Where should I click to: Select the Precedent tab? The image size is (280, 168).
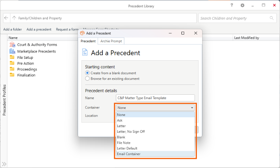(88, 41)
